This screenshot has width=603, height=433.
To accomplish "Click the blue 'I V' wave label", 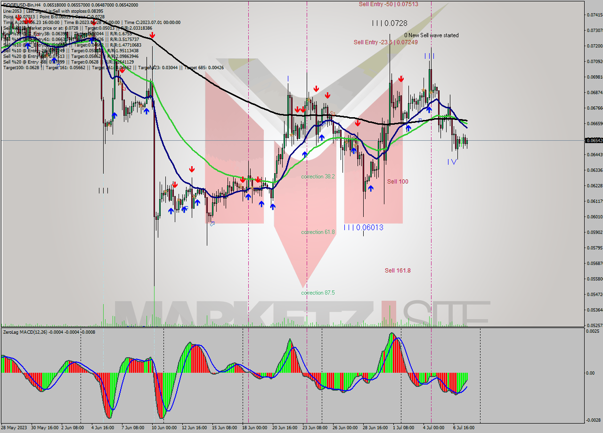I will [x=452, y=162].
